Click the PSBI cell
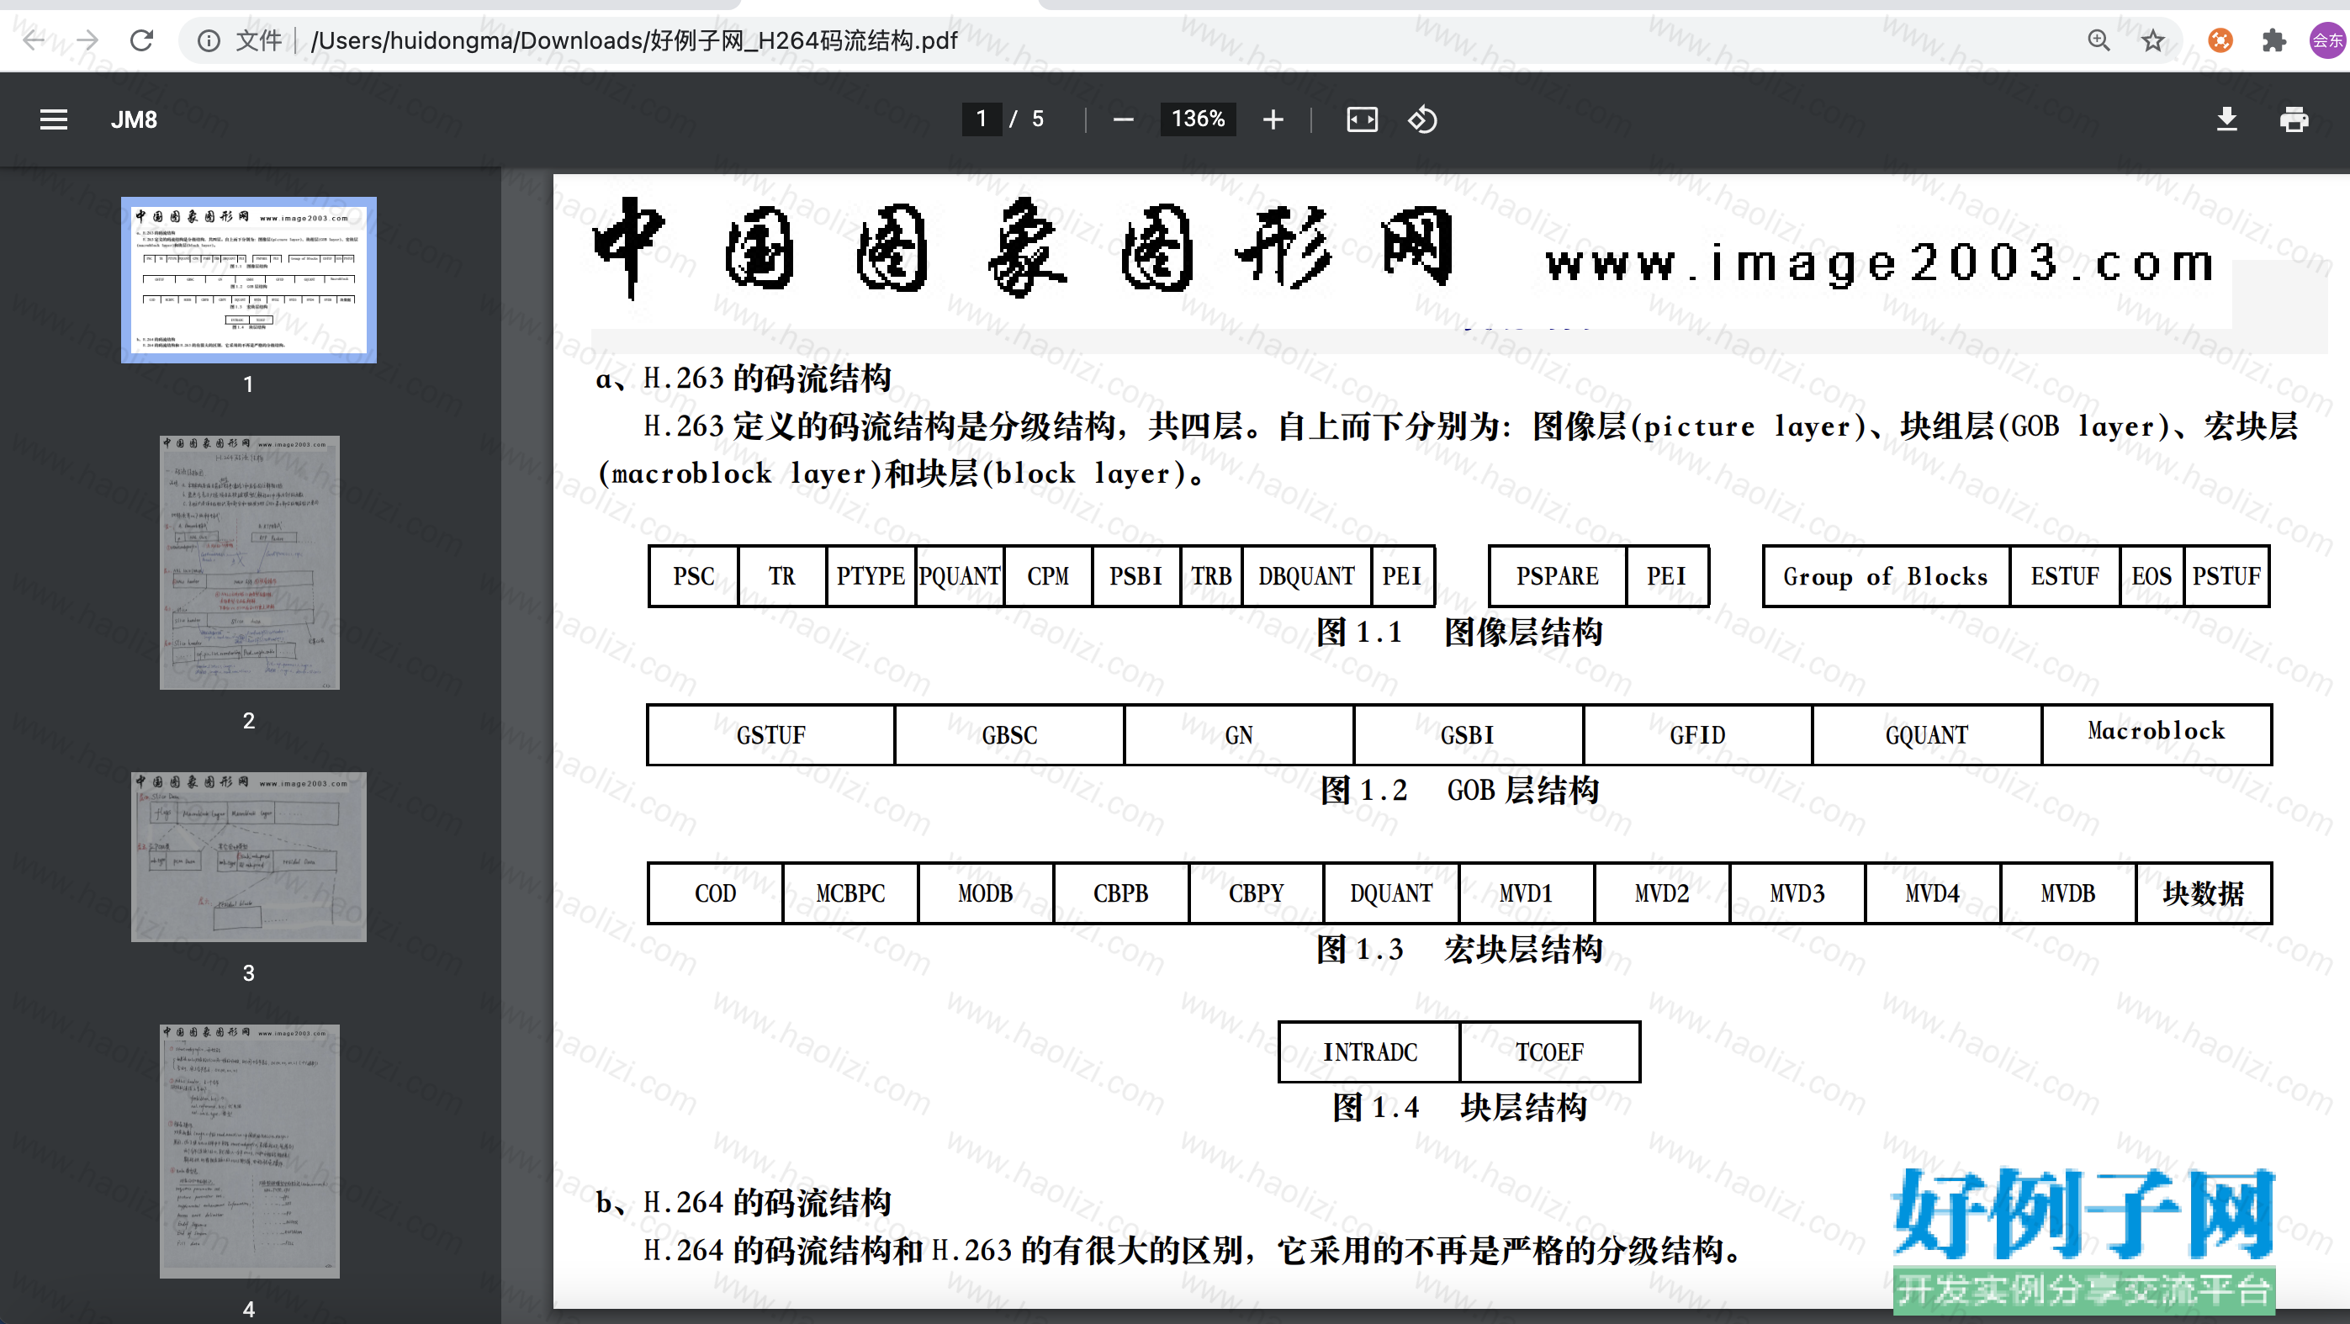2350x1324 pixels. 1135,577
